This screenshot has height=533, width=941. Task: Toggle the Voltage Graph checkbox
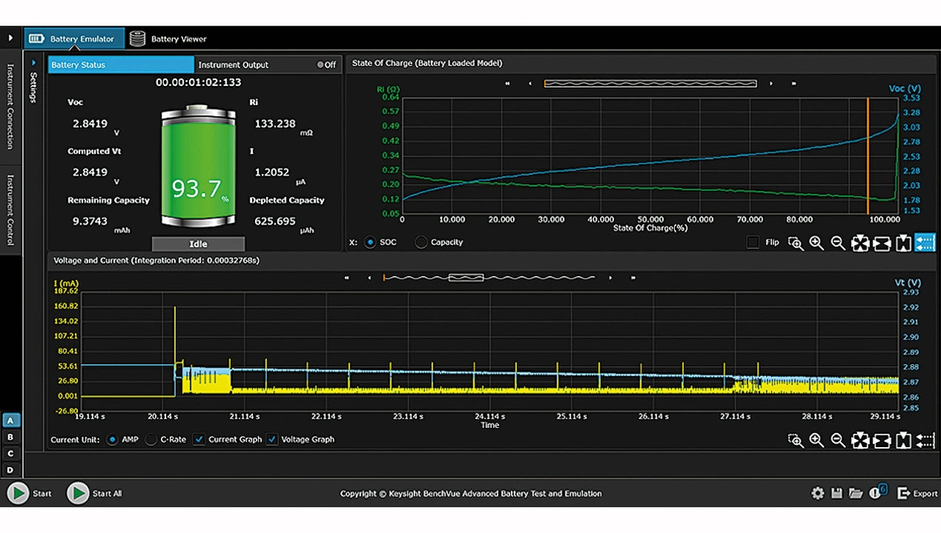(x=272, y=439)
